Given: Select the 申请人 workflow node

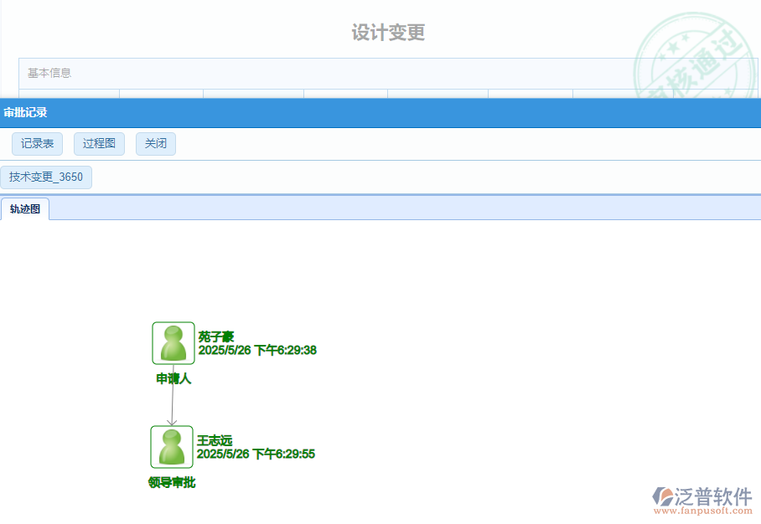Looking at the screenshot, I should (175, 378).
